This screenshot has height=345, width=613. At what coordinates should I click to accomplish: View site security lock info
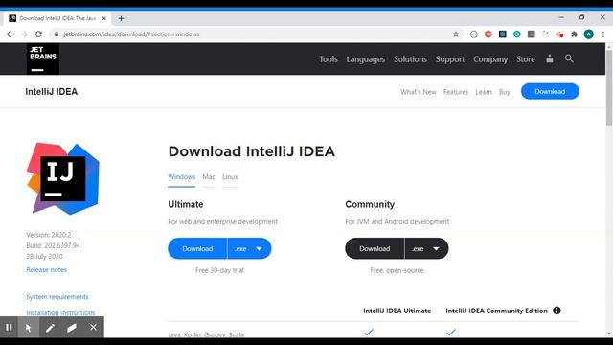click(x=57, y=34)
